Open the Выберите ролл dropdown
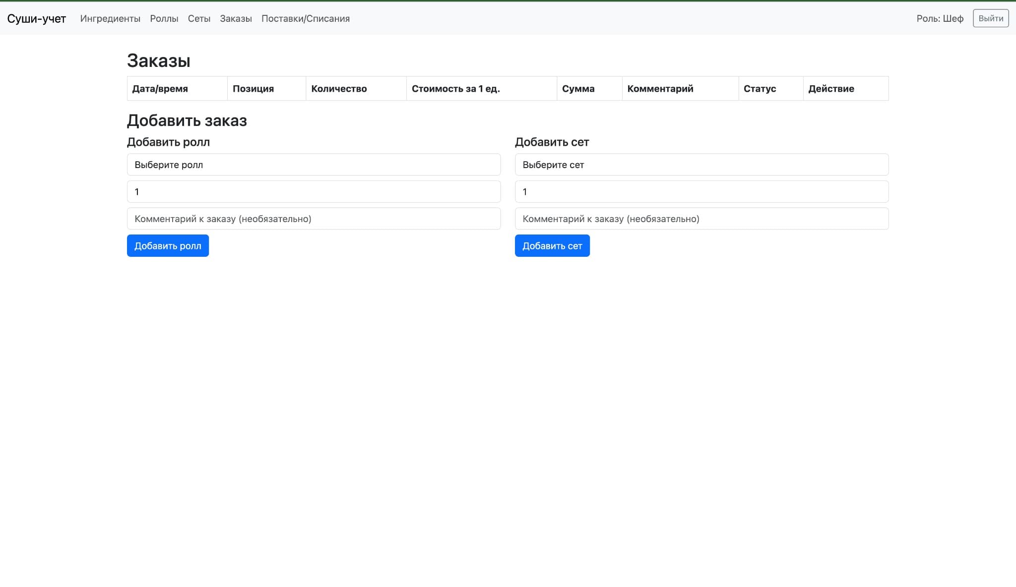 tap(314, 164)
